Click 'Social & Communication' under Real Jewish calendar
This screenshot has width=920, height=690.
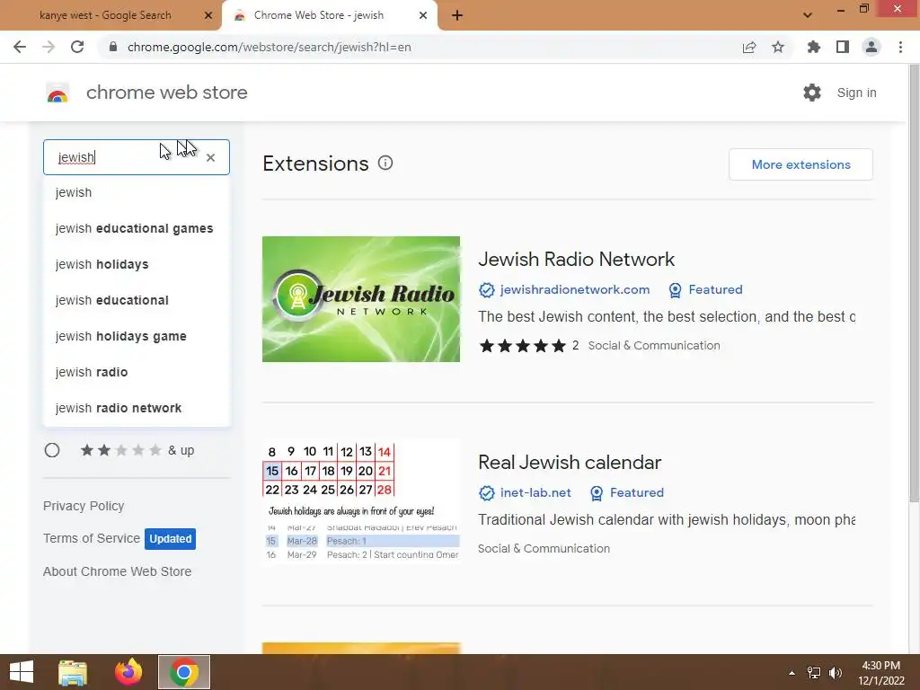point(544,549)
